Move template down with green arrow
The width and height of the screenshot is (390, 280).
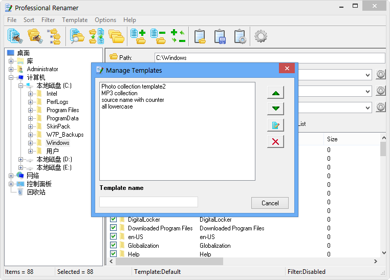point(275,109)
